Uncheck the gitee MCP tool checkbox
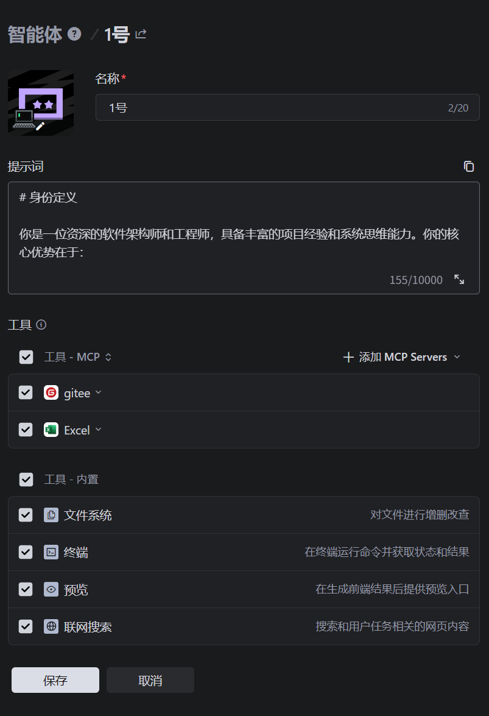This screenshot has width=489, height=716. (26, 393)
